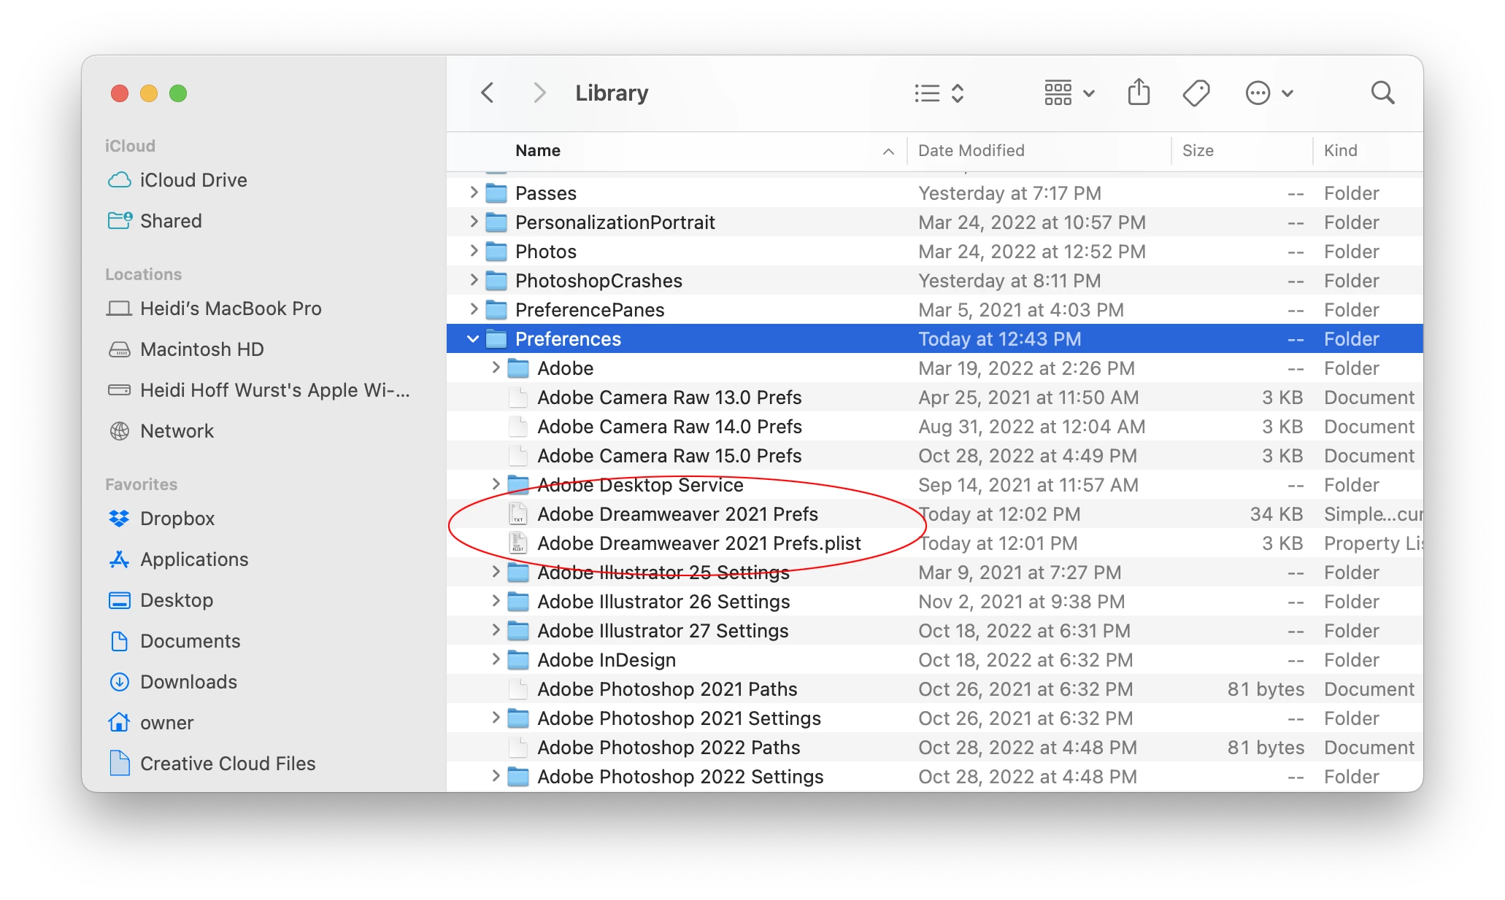Open the Action ellipsis menu
The image size is (1505, 900).
1268,93
